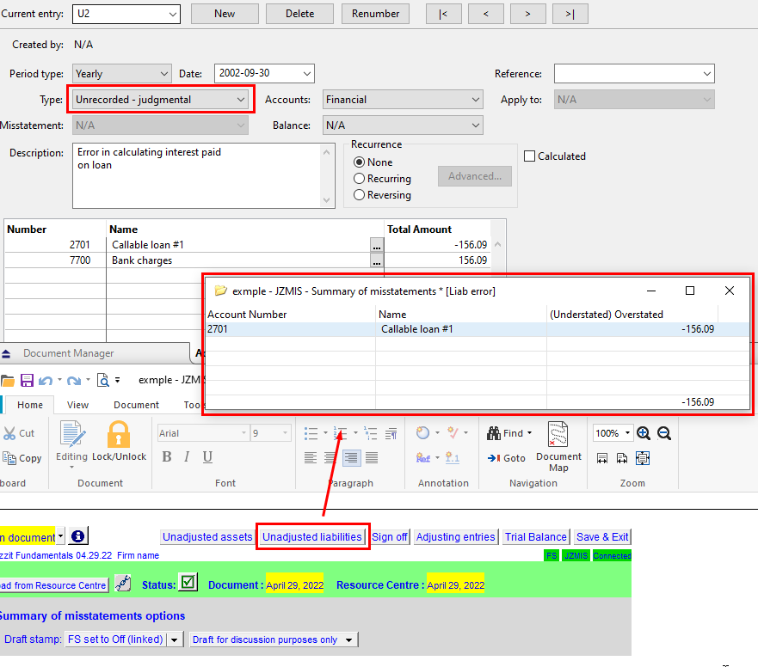Switch to the Document Manager tab
Image resolution: width=758 pixels, height=667 pixels.
click(69, 353)
